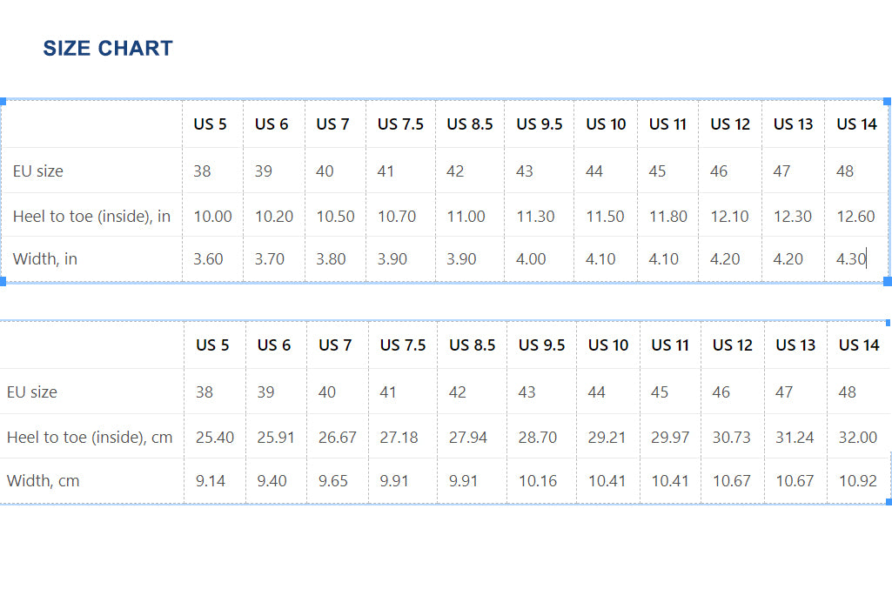
Task: Click the 4.30 width cell
Action: (x=851, y=259)
